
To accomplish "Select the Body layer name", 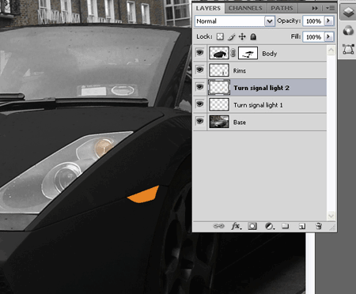I will [269, 54].
